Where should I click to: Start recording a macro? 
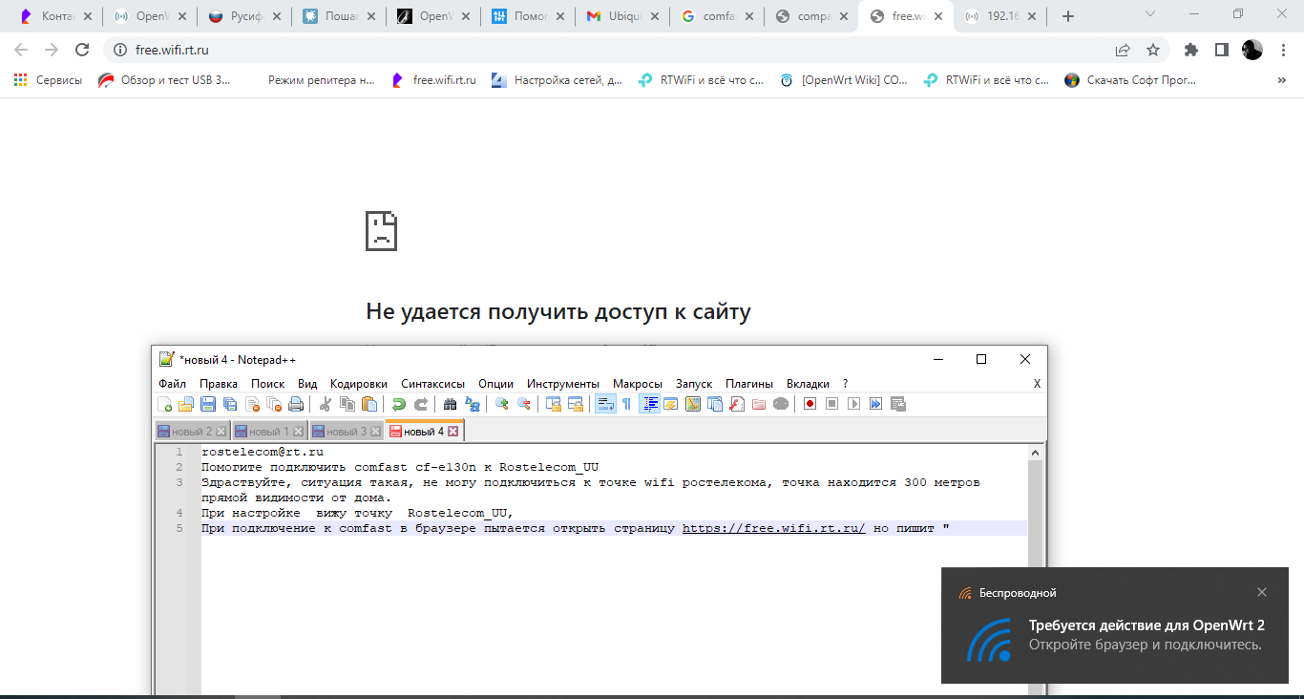pyautogui.click(x=810, y=404)
